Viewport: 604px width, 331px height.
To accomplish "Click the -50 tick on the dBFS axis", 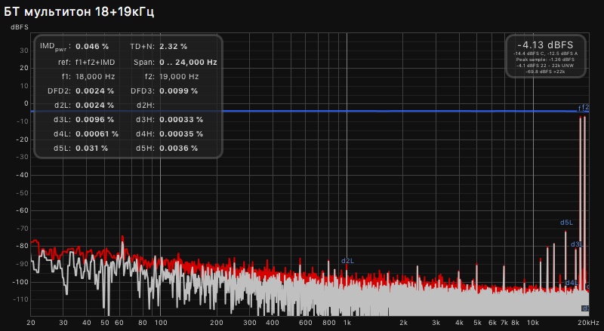I will pyautogui.click(x=23, y=193).
